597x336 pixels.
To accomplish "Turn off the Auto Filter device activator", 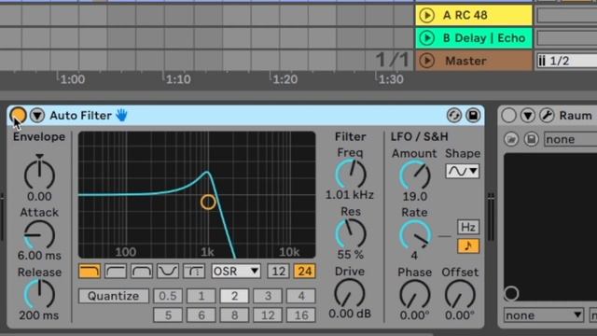I will click(x=18, y=115).
